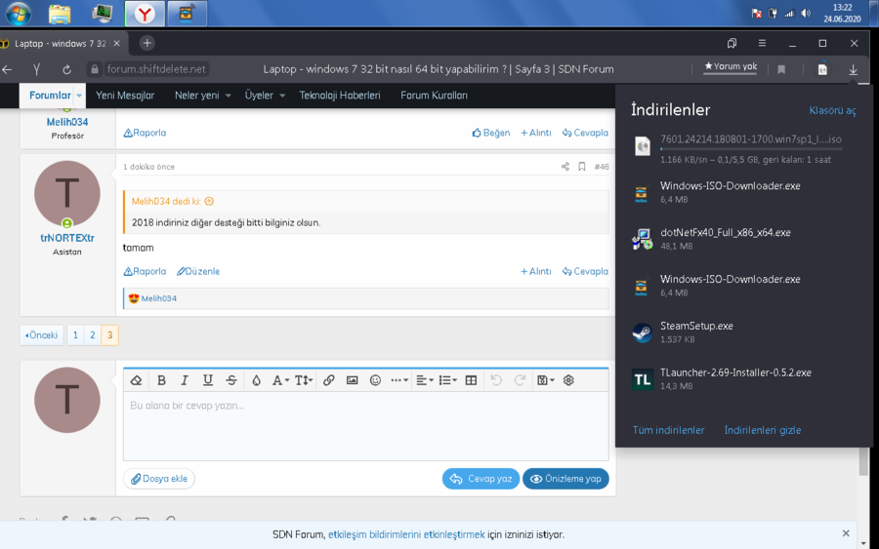879x549 pixels.
Task: Open the font size dropdown
Action: (304, 380)
